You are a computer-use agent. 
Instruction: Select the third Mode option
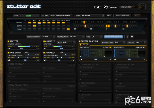coord(35,16)
